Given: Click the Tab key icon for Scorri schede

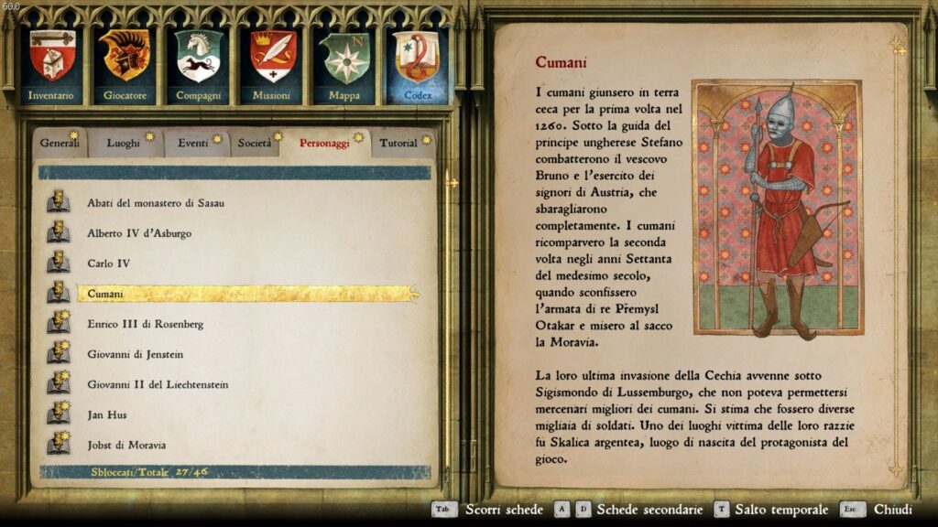Looking at the screenshot, I should [x=443, y=509].
